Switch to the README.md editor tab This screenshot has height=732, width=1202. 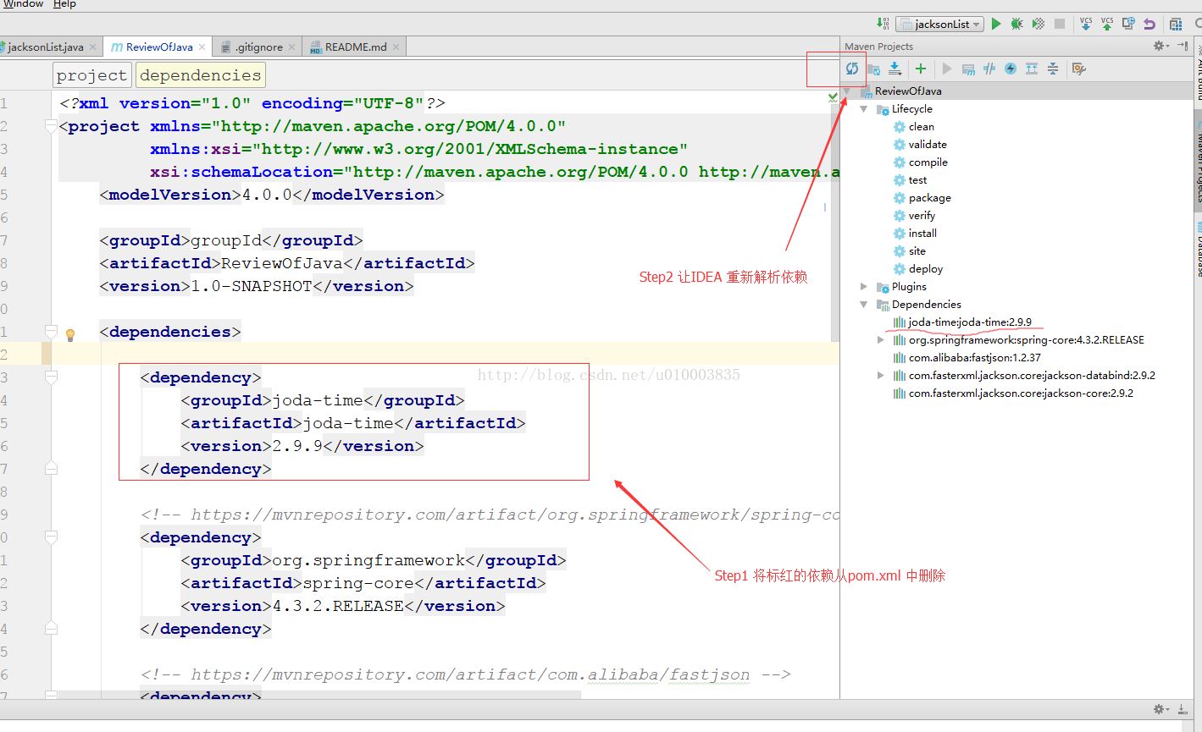coord(355,47)
